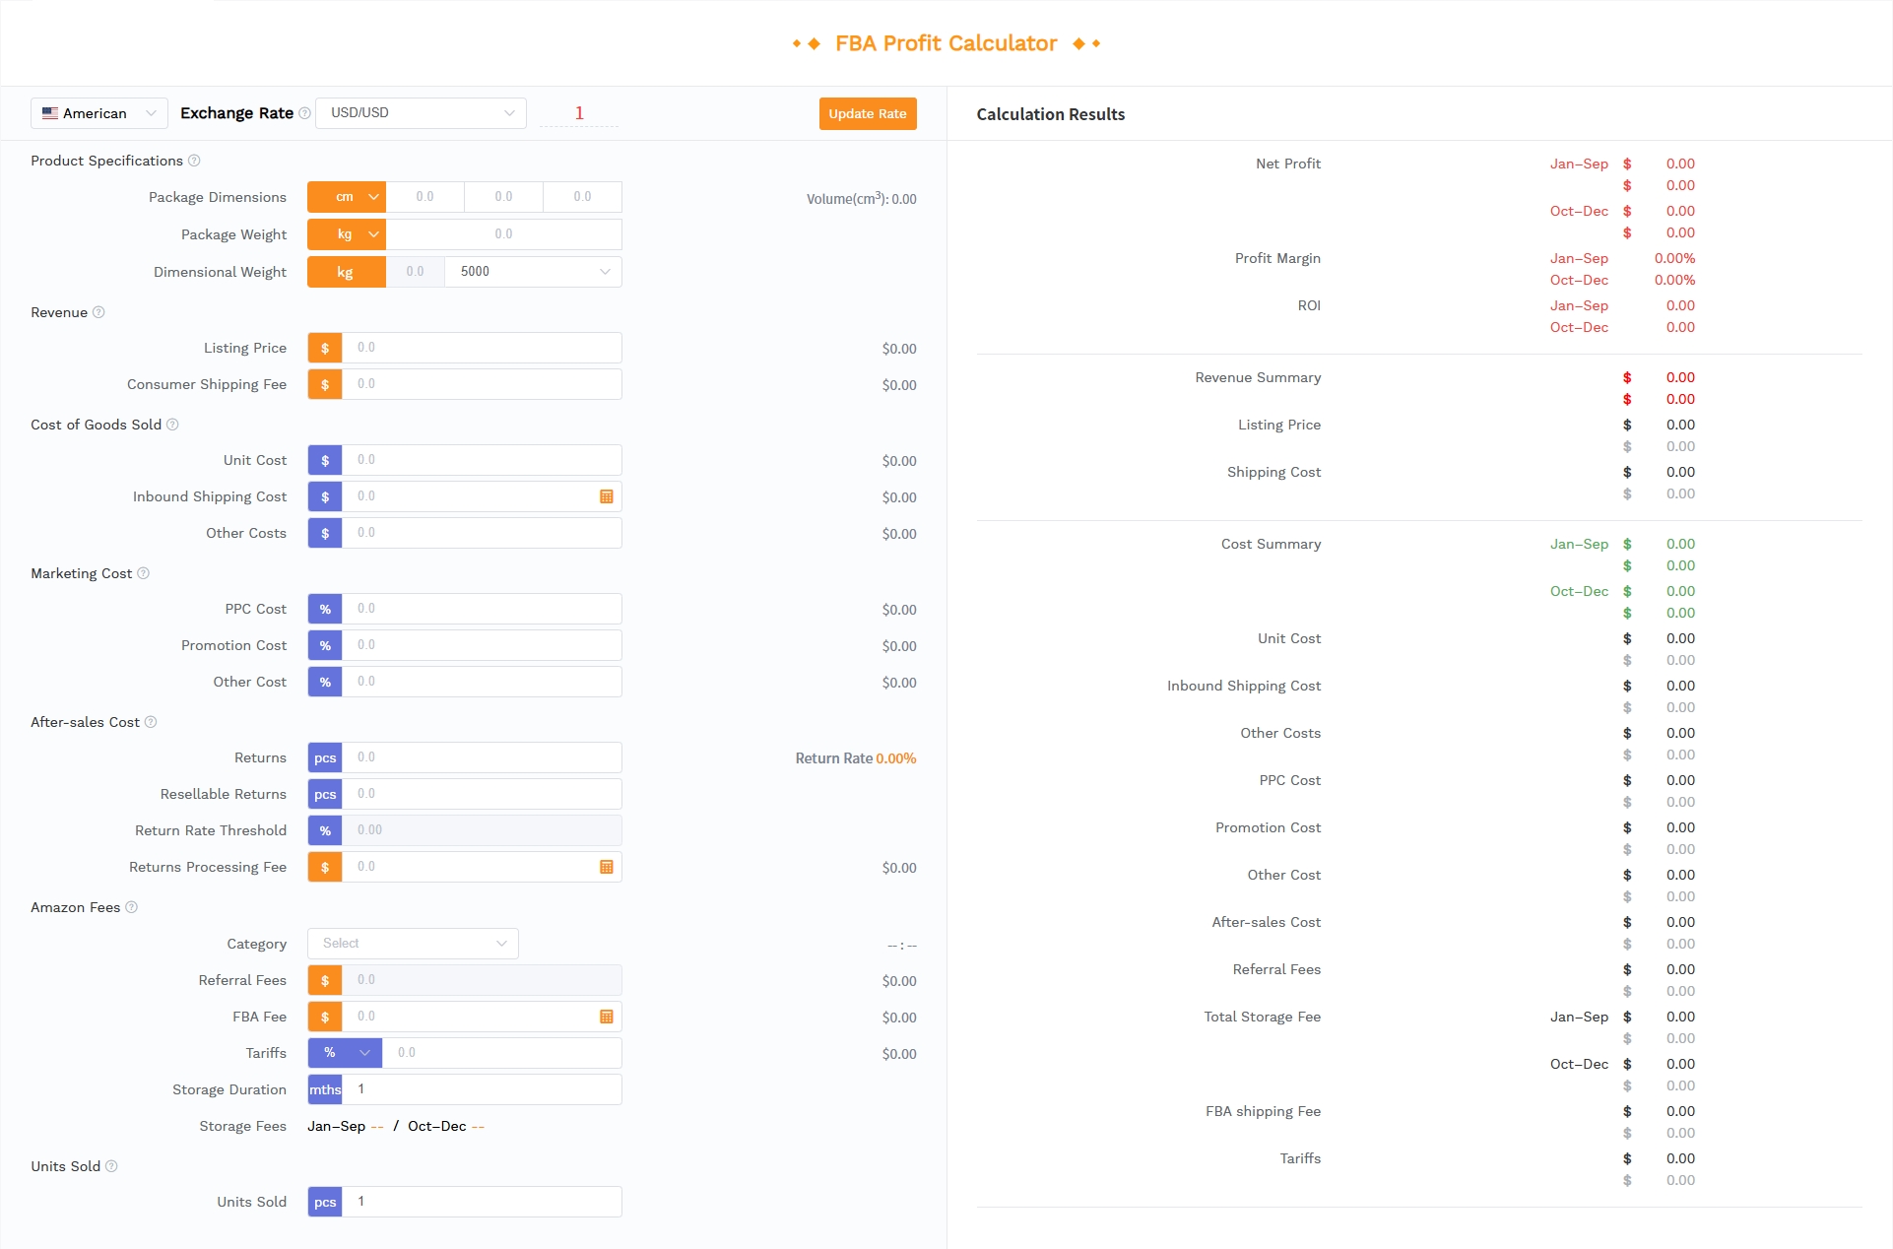The image size is (1893, 1249).
Task: Open the American marketplace selector
Action: 98,113
